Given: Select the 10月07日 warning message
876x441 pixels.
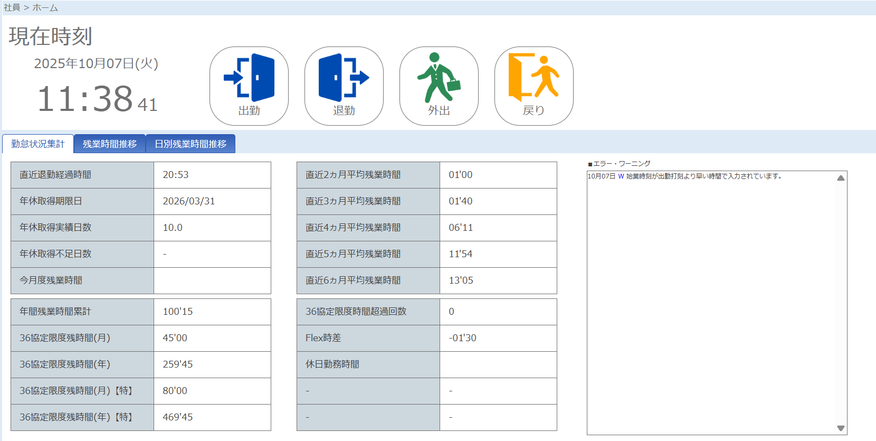Looking at the screenshot, I should [684, 176].
